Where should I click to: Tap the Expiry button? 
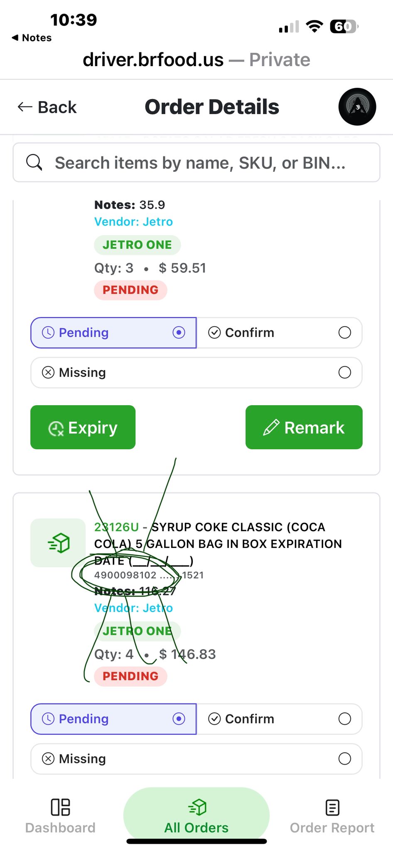[x=83, y=427]
